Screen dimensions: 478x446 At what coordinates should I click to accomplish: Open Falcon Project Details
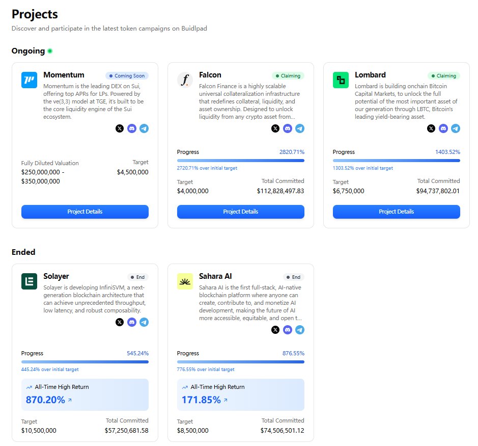click(241, 212)
